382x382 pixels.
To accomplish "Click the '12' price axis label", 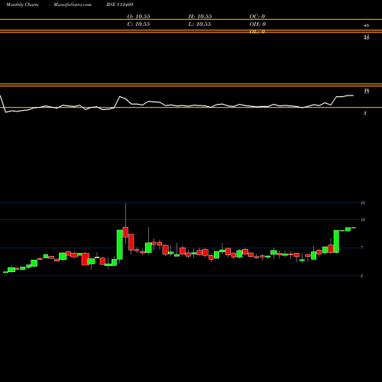I will 363,219.
